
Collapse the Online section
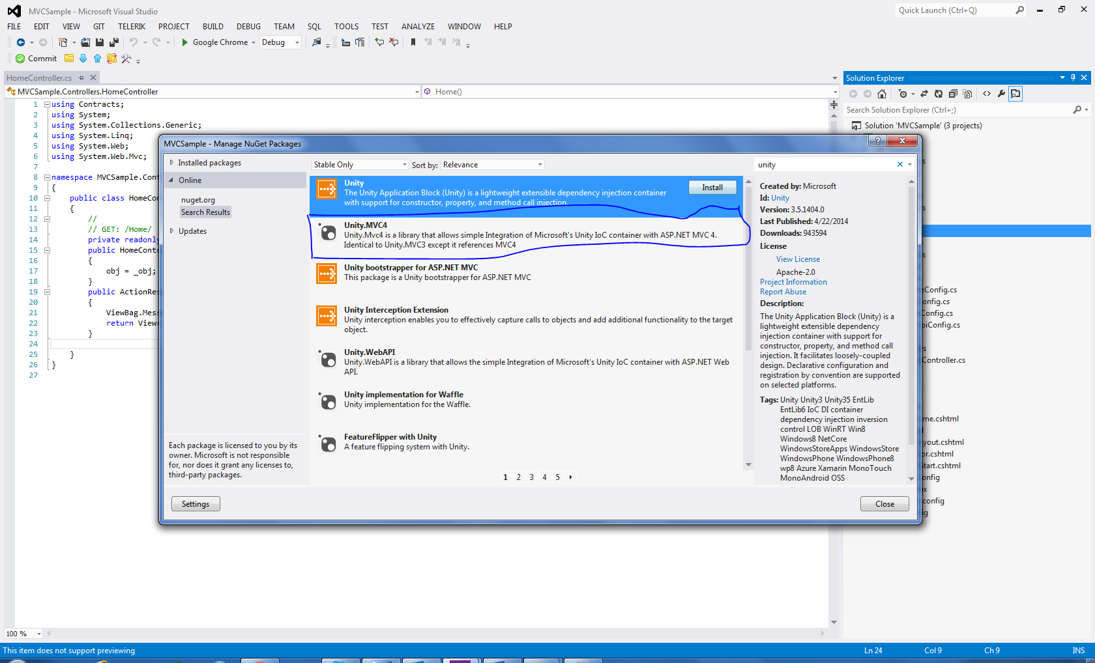(171, 180)
